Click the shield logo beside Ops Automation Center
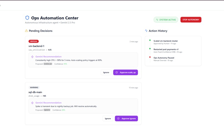Image resolution: width=224 pixels, height=131 pixels. pos(27,18)
